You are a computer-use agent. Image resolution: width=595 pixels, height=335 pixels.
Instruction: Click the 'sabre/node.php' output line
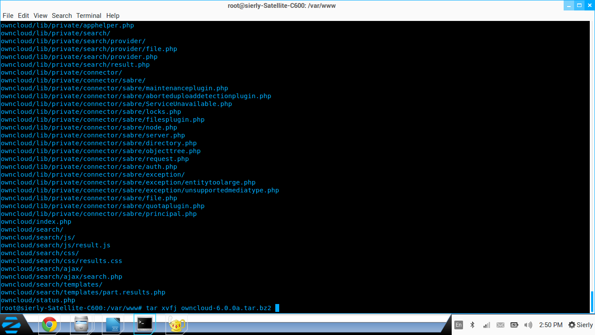click(x=89, y=127)
